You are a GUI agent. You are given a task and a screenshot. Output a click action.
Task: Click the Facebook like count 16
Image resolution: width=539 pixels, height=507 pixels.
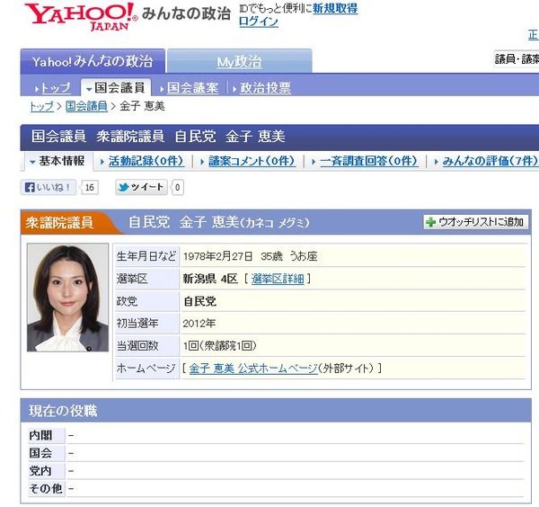(x=89, y=188)
